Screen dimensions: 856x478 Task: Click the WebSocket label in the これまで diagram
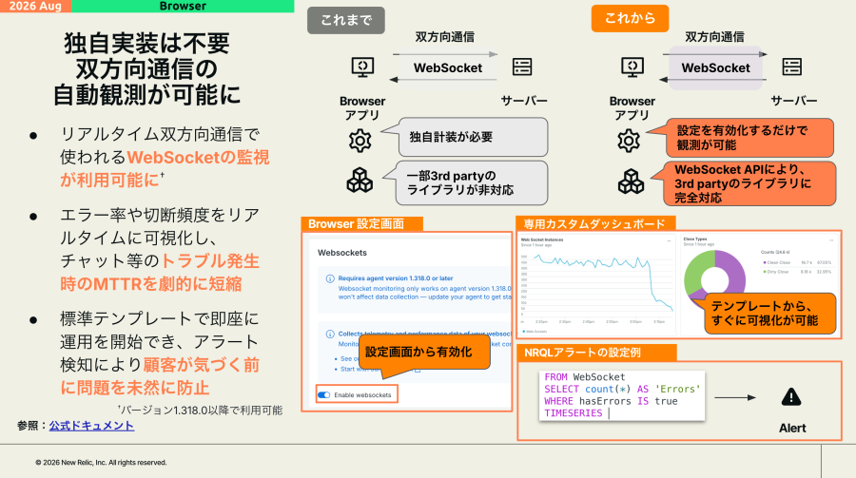coord(448,67)
